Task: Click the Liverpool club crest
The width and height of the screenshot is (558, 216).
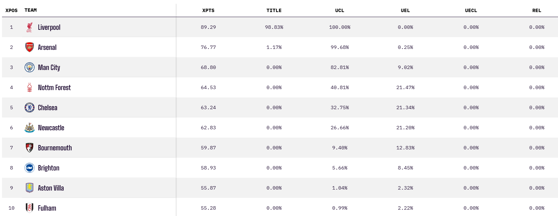Action: (30, 27)
